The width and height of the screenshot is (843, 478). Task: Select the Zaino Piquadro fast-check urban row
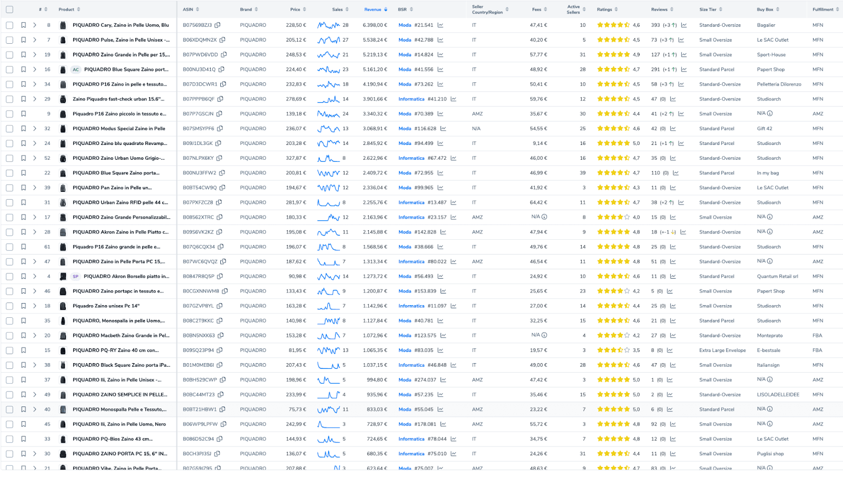pyautogui.click(x=9, y=99)
